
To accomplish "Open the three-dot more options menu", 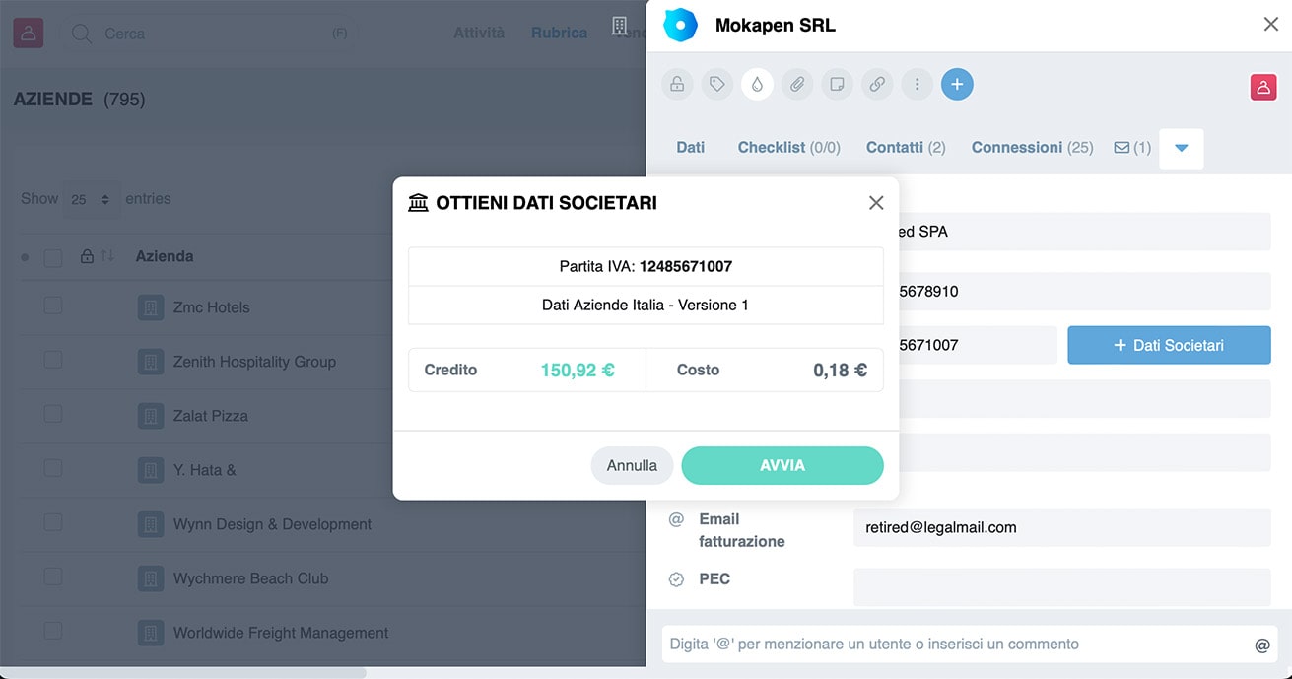I will pos(917,85).
